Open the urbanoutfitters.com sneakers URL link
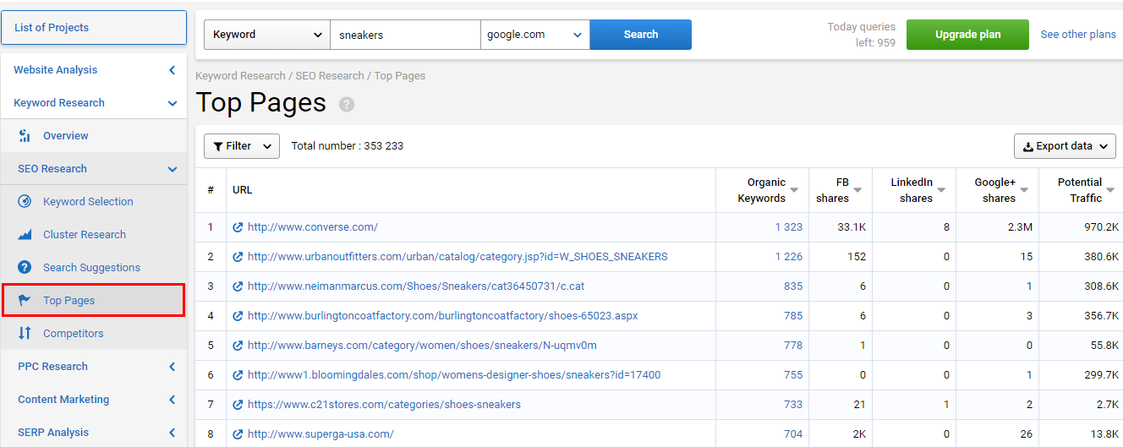 [x=457, y=257]
